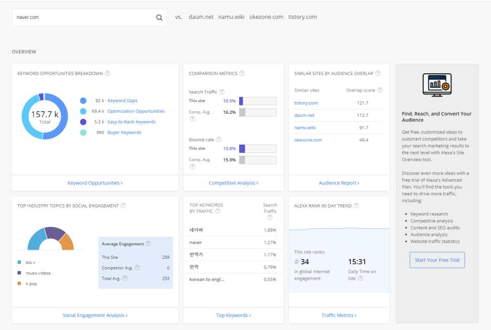This screenshot has height=330, width=491.
Task: Click help icon next to Competitor Avg.
Action: (137, 268)
